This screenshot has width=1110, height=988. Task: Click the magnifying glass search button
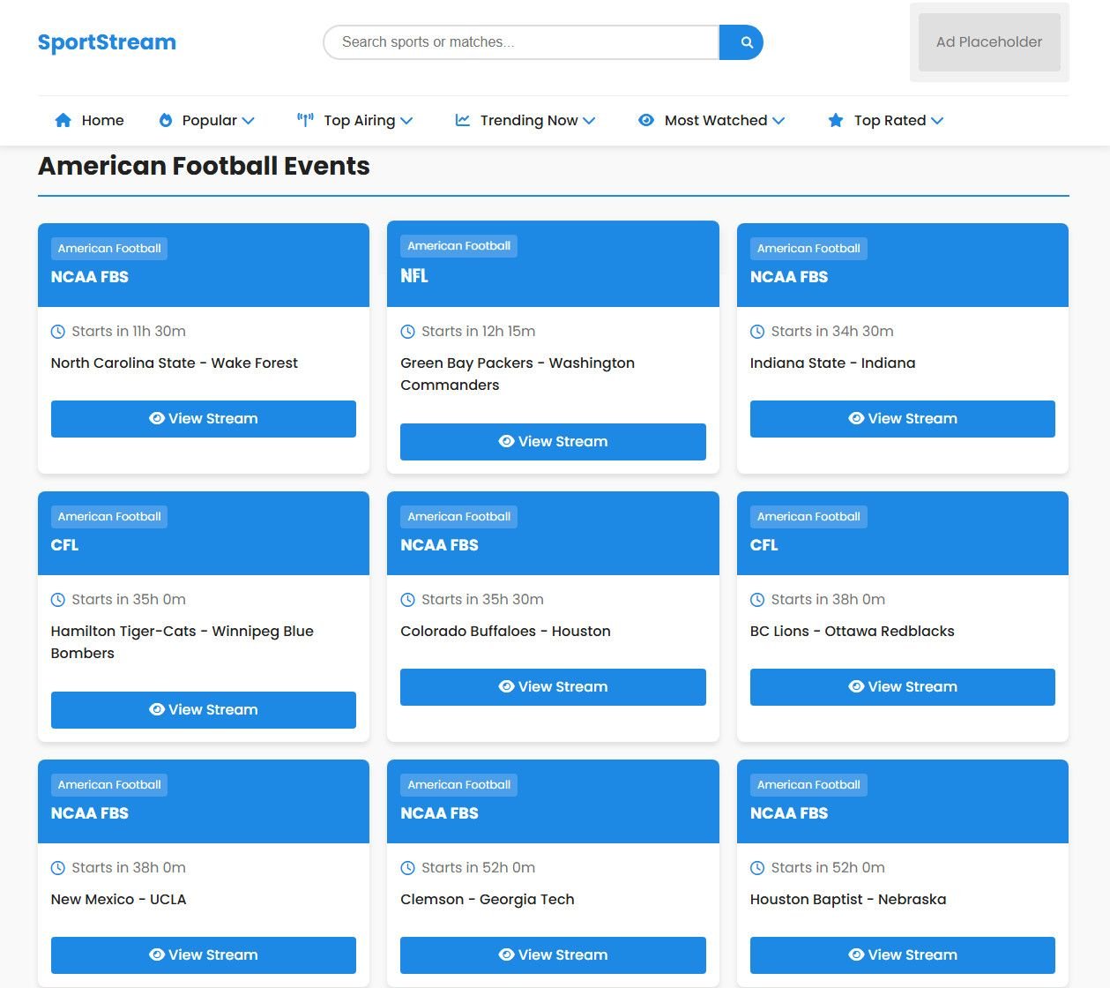746,42
